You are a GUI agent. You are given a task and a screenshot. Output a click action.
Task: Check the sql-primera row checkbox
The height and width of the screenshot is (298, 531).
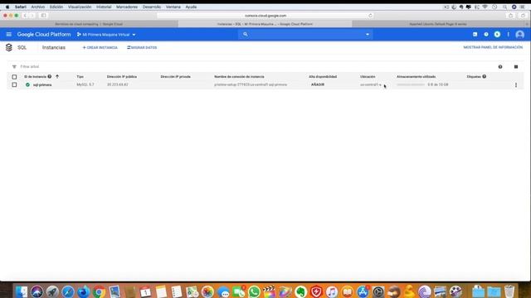pos(14,84)
